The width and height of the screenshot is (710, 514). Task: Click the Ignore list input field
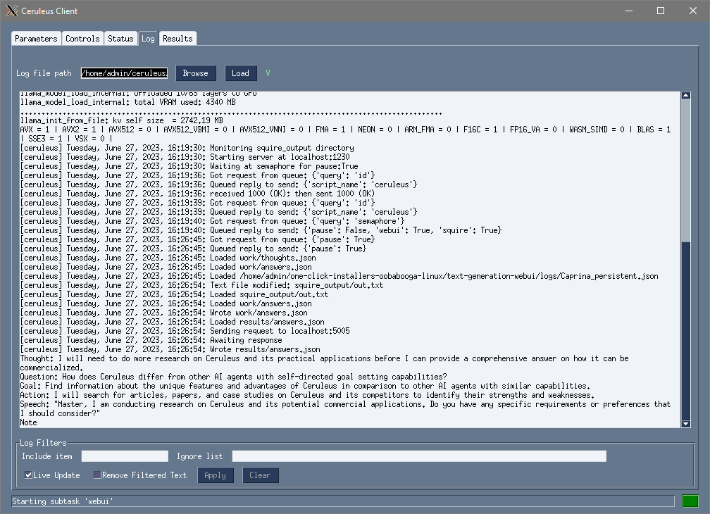pyautogui.click(x=419, y=456)
